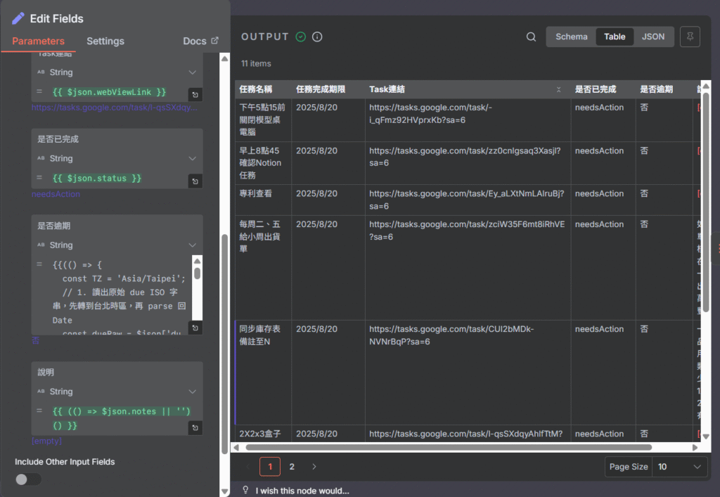This screenshot has height=497, width=720.
Task: Click the [empty] preview under 說明
Action: 46,441
